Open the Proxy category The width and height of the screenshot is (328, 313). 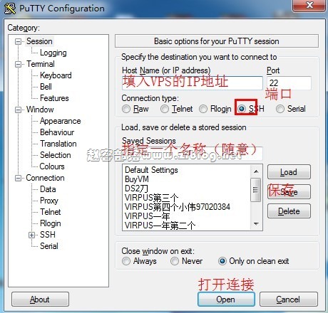(49, 201)
